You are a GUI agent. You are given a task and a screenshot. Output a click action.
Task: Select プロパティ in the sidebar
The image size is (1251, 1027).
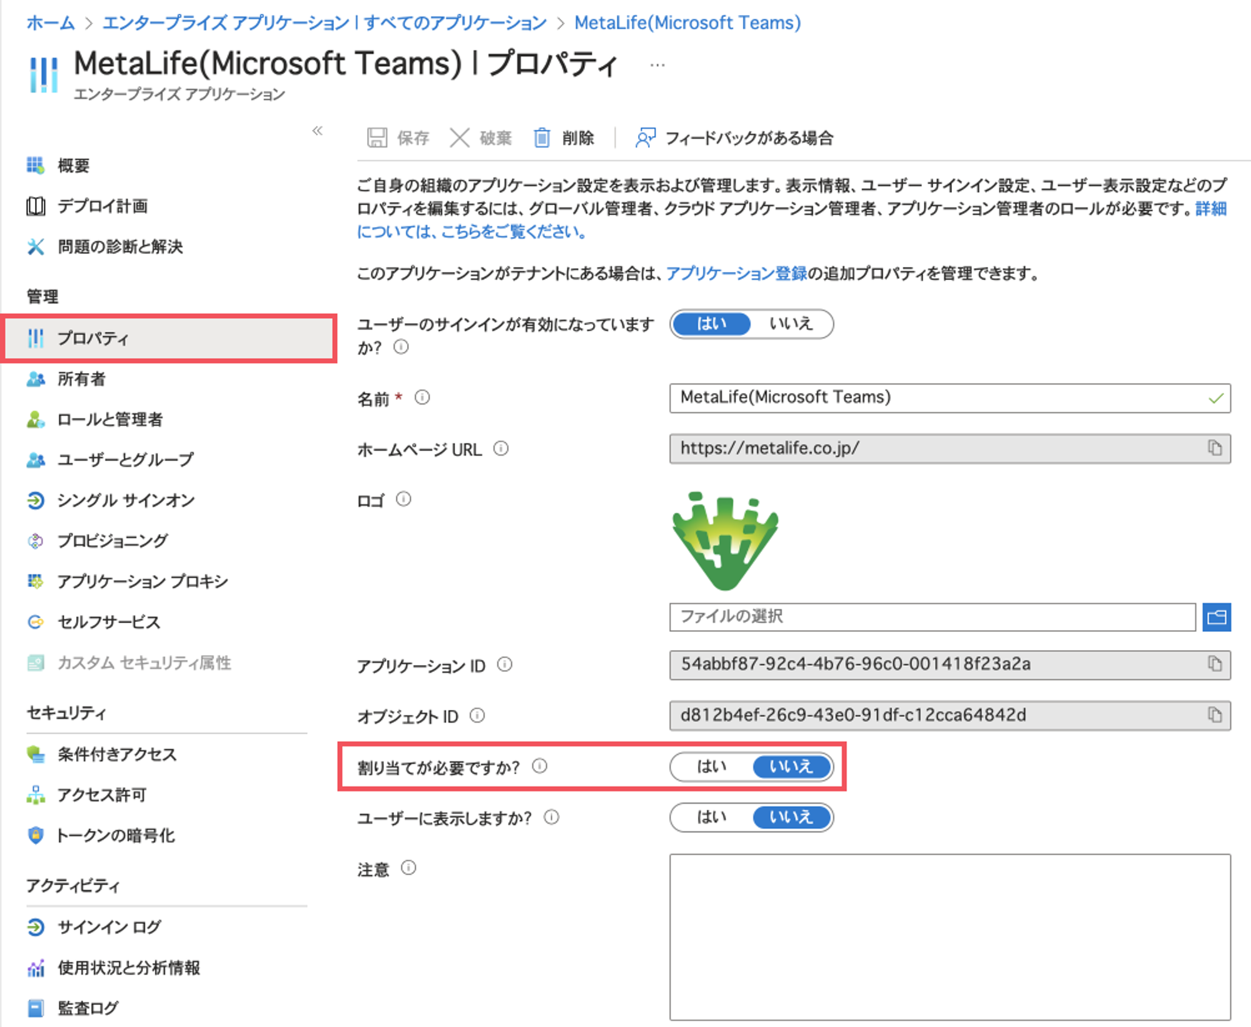169,338
